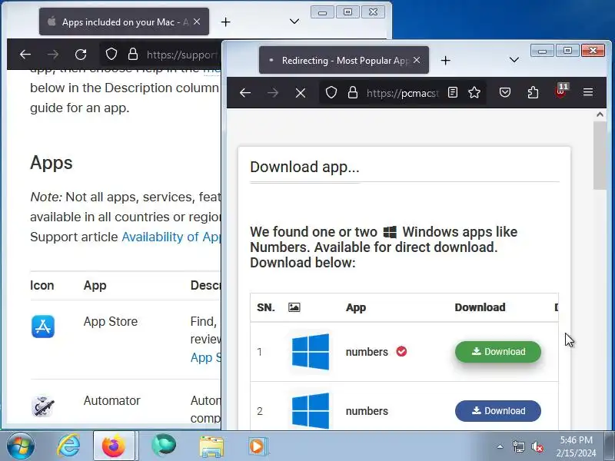The height and width of the screenshot is (461, 615).
Task: Click red verified badge next to numbers
Action: click(x=401, y=351)
